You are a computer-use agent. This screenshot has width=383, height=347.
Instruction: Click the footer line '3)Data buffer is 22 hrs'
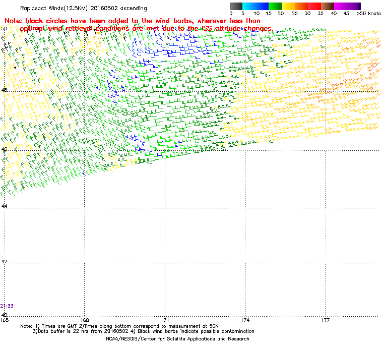pos(144,331)
